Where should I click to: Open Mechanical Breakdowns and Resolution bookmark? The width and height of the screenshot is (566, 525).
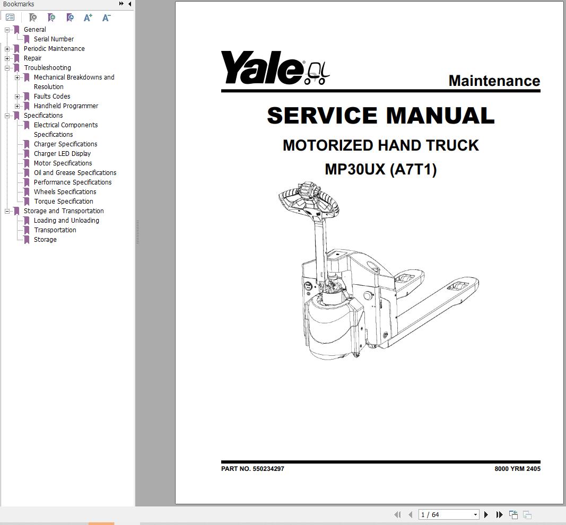[x=74, y=82]
